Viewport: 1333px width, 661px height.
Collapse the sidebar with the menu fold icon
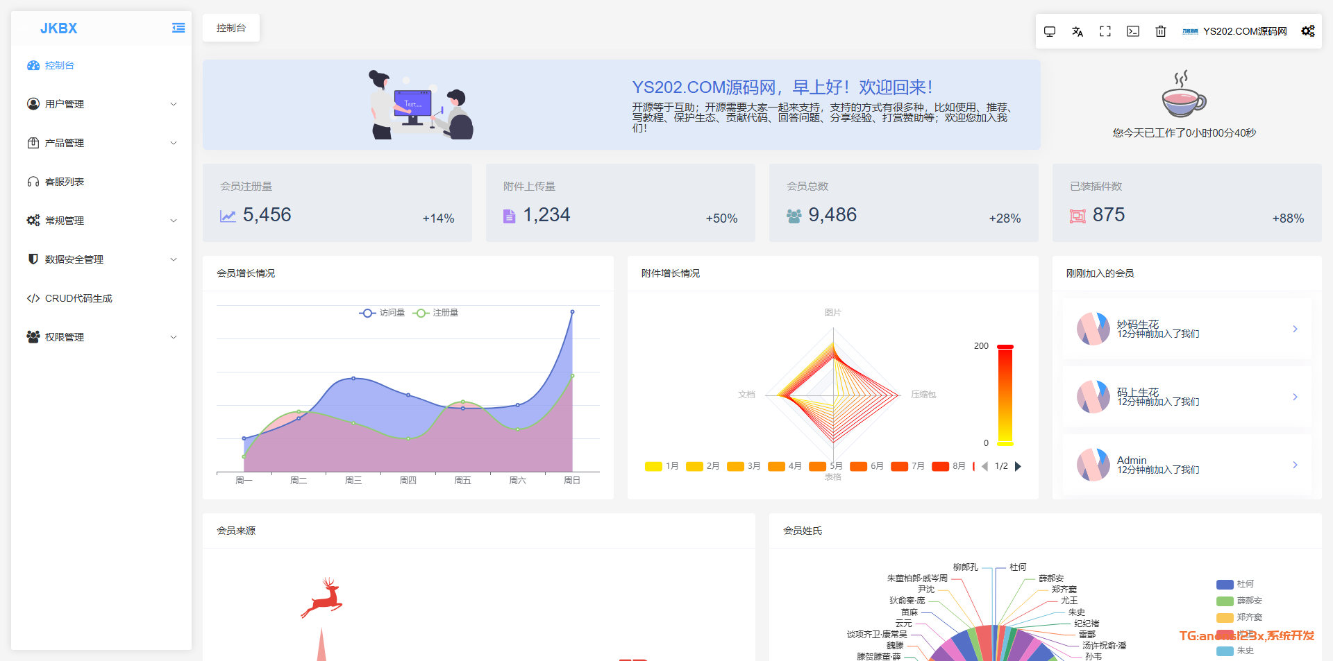178,28
